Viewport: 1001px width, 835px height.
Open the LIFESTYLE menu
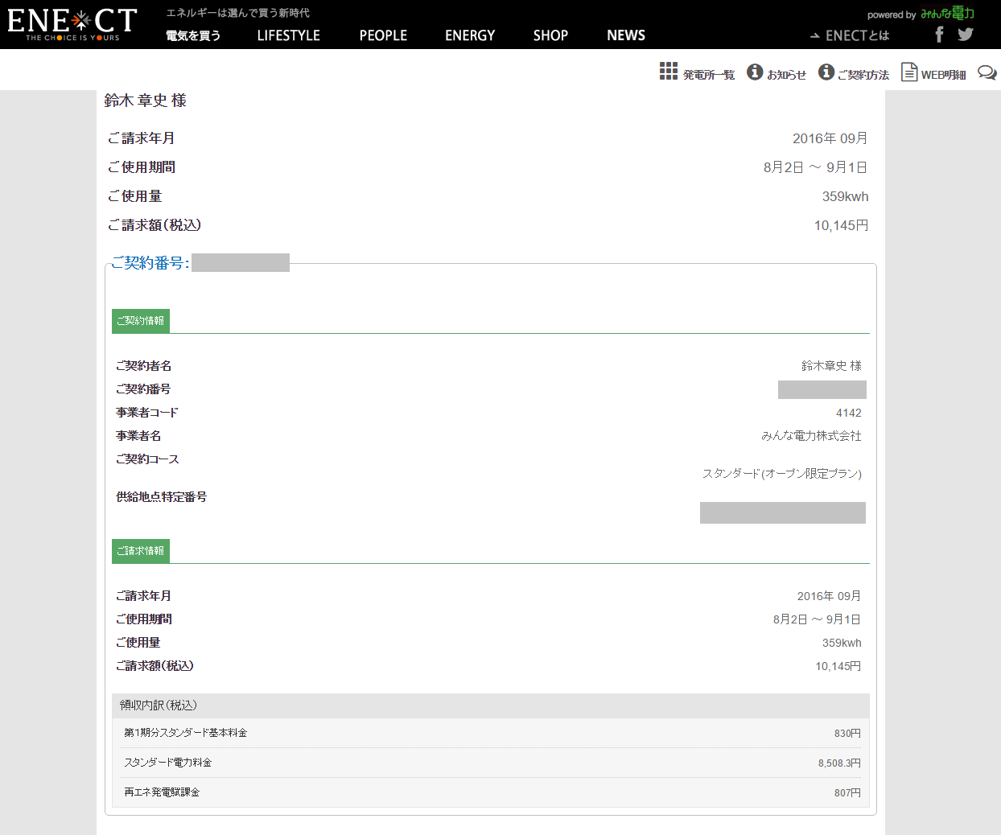pyautogui.click(x=288, y=35)
